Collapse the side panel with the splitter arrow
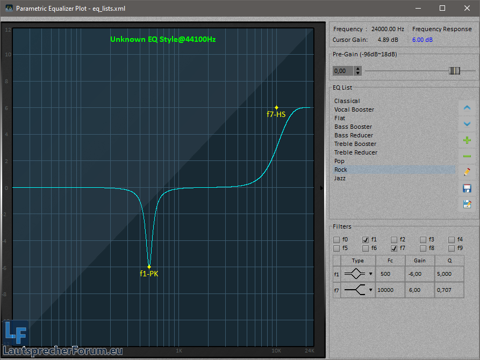 click(x=322, y=188)
